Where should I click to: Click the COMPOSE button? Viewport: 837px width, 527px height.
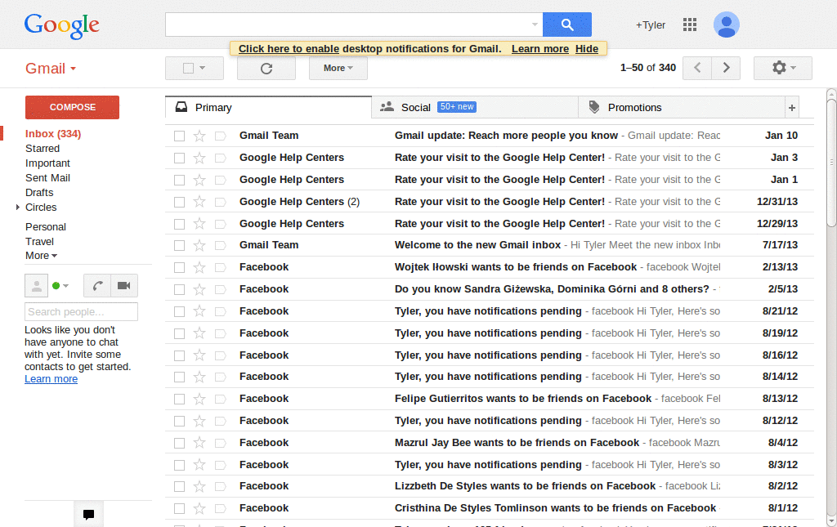[72, 107]
